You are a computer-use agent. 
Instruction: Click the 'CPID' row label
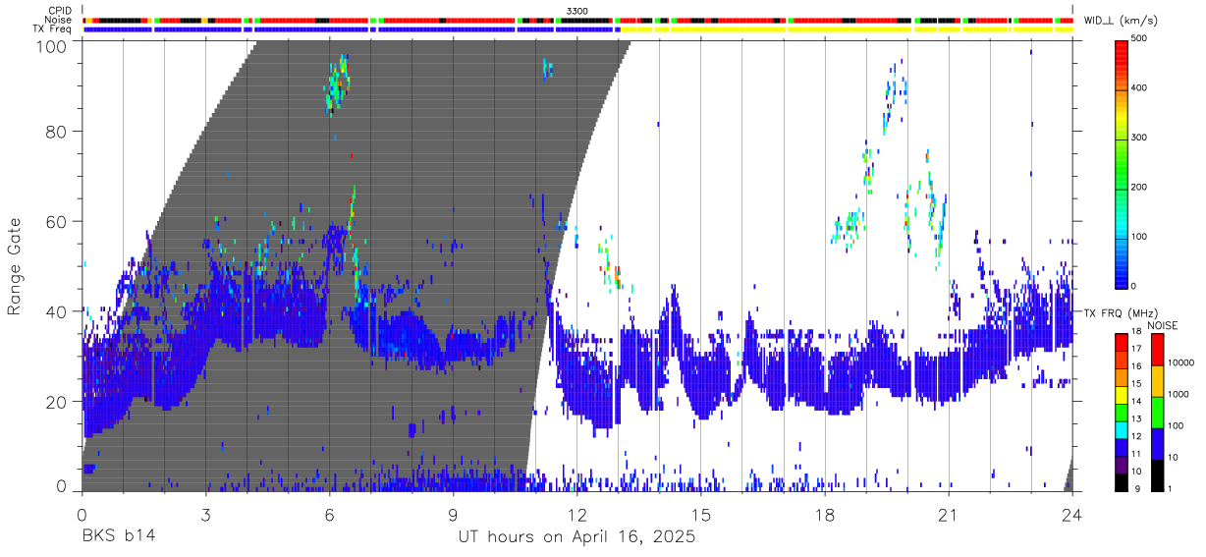tap(59, 11)
